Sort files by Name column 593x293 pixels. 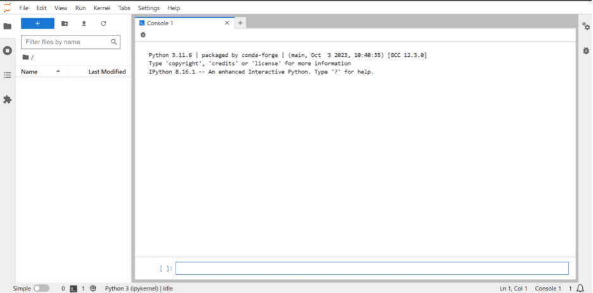pos(42,72)
